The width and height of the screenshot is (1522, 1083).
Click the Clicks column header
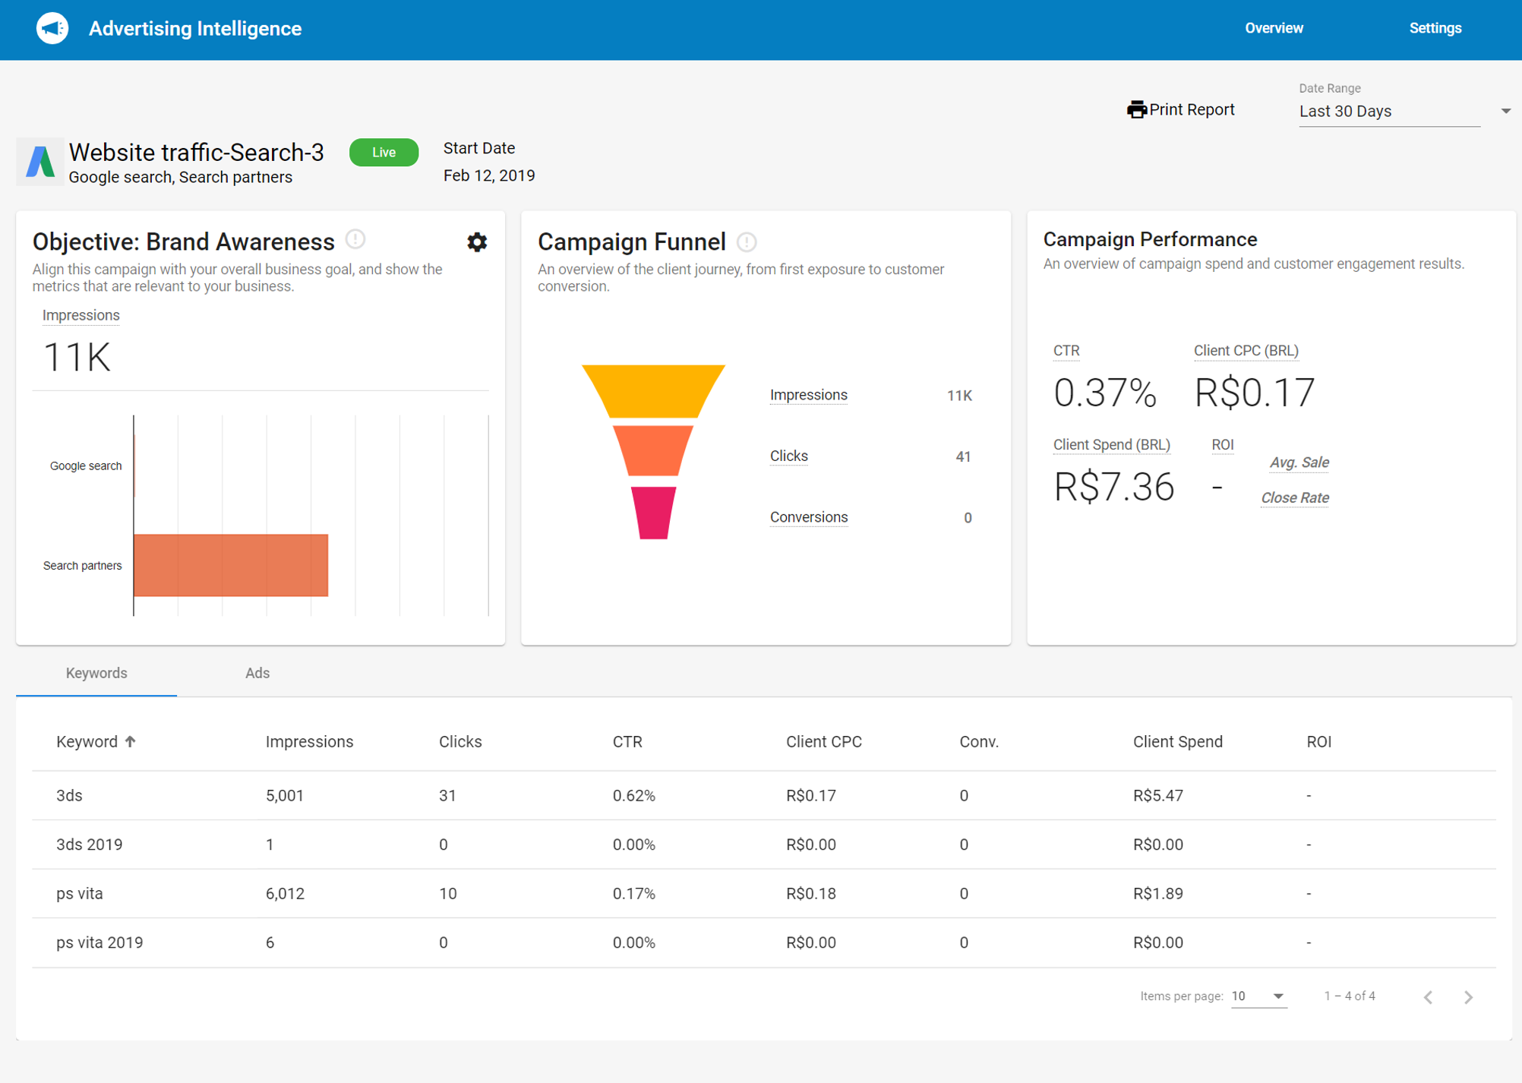[x=460, y=742]
